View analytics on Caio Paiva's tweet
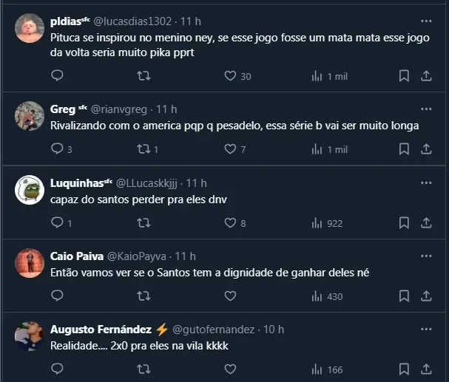 tap(317, 296)
